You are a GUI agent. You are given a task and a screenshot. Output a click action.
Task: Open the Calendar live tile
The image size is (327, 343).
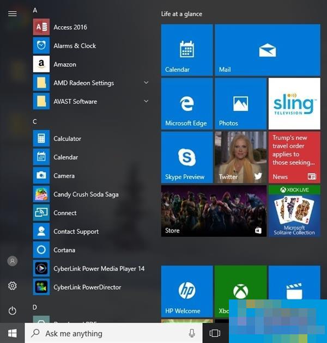pyautogui.click(x=187, y=50)
